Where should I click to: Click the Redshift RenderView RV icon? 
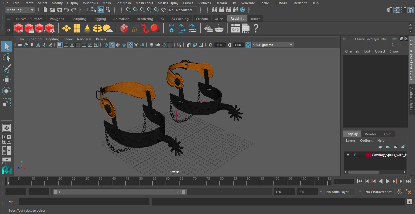pyautogui.click(x=19, y=29)
